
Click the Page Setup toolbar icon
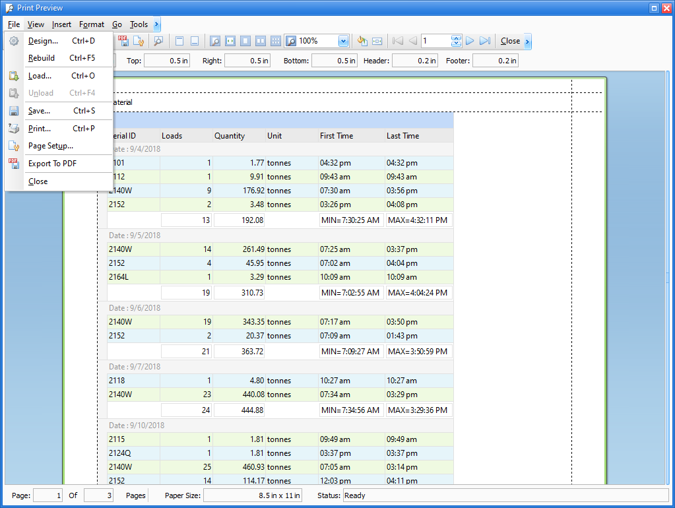coord(139,41)
